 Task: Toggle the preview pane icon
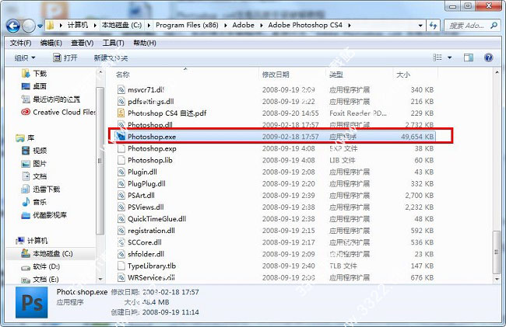tap(468, 57)
